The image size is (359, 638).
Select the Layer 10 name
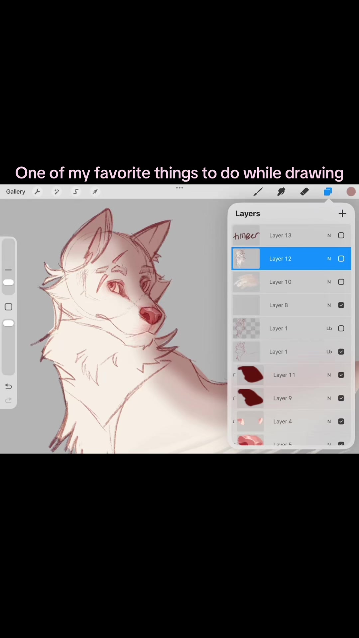click(280, 282)
